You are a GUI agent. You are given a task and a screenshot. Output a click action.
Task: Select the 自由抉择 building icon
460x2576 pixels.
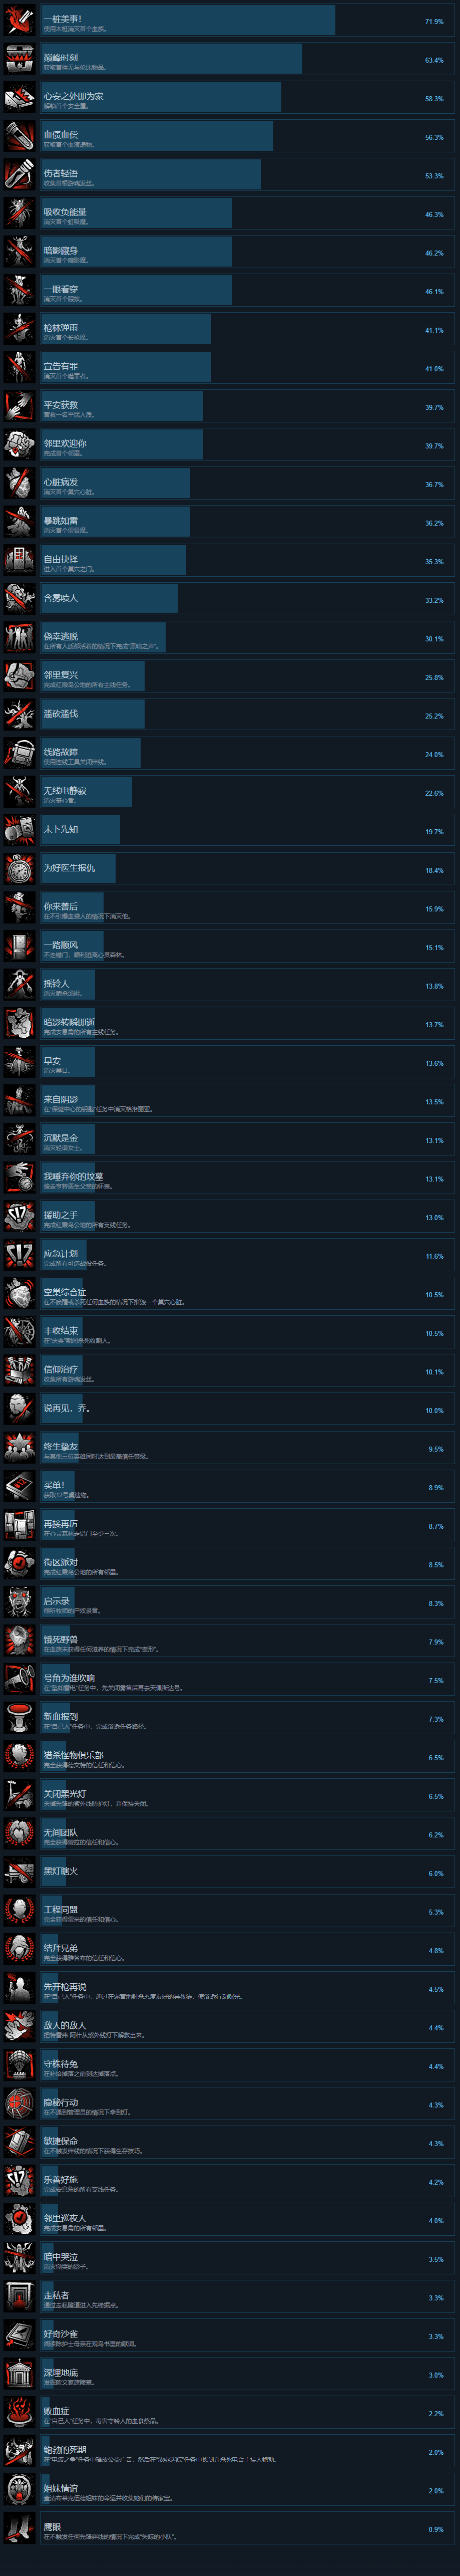(20, 561)
